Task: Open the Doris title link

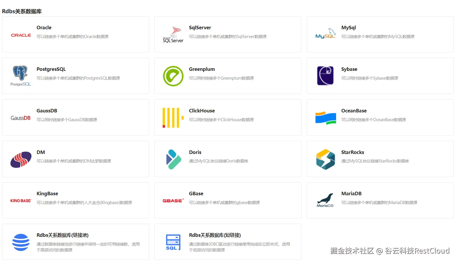Action: click(x=195, y=152)
